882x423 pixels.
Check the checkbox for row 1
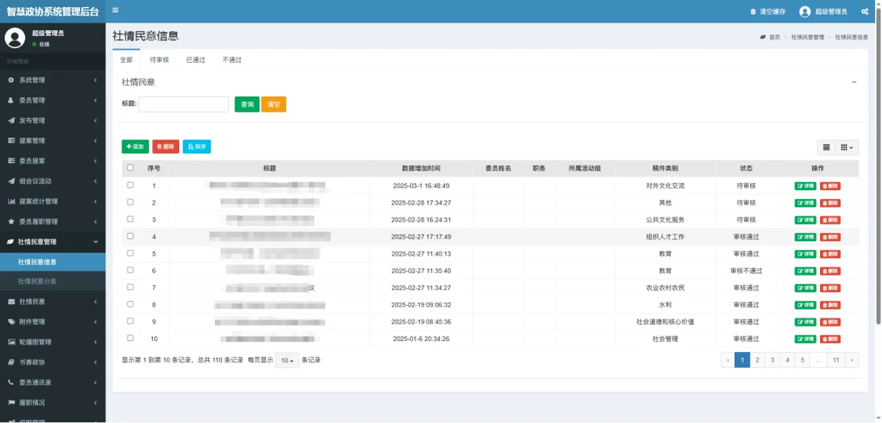130,185
